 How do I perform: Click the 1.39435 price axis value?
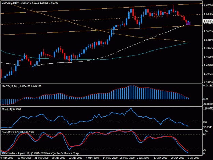coord(208,74)
